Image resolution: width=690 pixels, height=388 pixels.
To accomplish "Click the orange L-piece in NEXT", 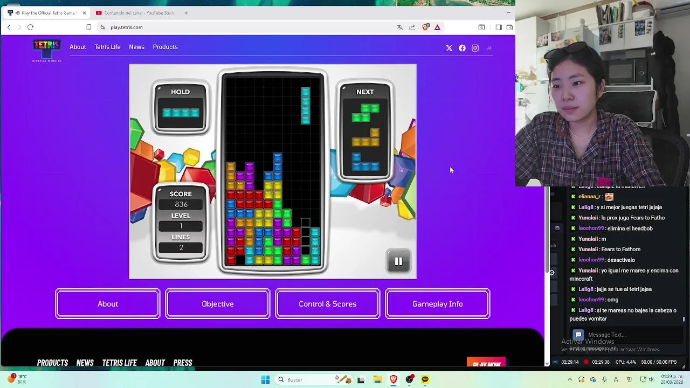I will pyautogui.click(x=366, y=137).
